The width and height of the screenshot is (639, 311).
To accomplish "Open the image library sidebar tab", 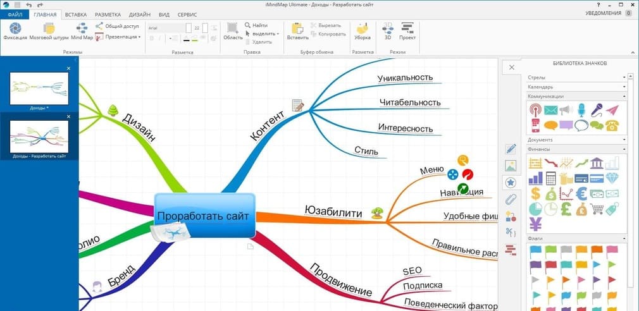I will click(511, 166).
